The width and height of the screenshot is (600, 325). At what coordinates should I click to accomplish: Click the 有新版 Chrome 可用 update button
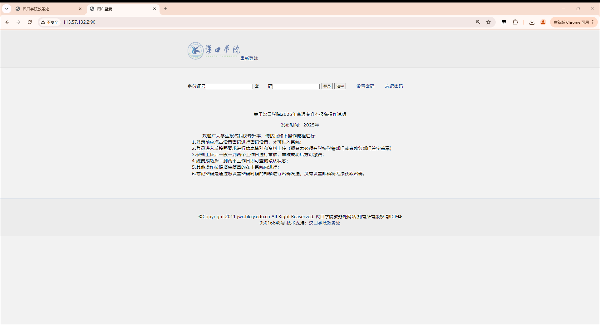571,22
